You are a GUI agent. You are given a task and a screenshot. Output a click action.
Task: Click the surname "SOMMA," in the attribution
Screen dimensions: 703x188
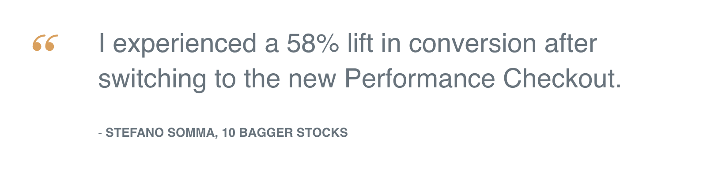[x=193, y=133]
